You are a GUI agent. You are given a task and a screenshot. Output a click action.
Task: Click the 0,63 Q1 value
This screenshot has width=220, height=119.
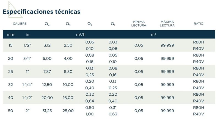(x=113, y=114)
